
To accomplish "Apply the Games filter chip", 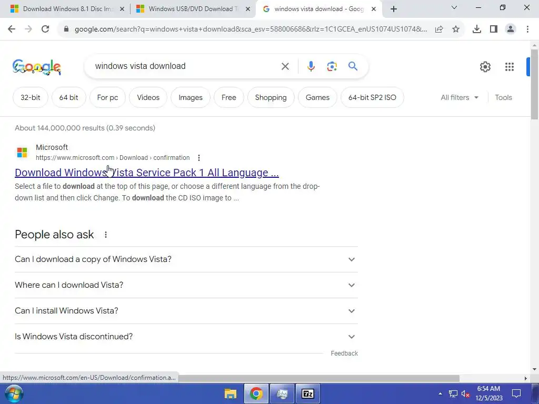I will coord(317,97).
